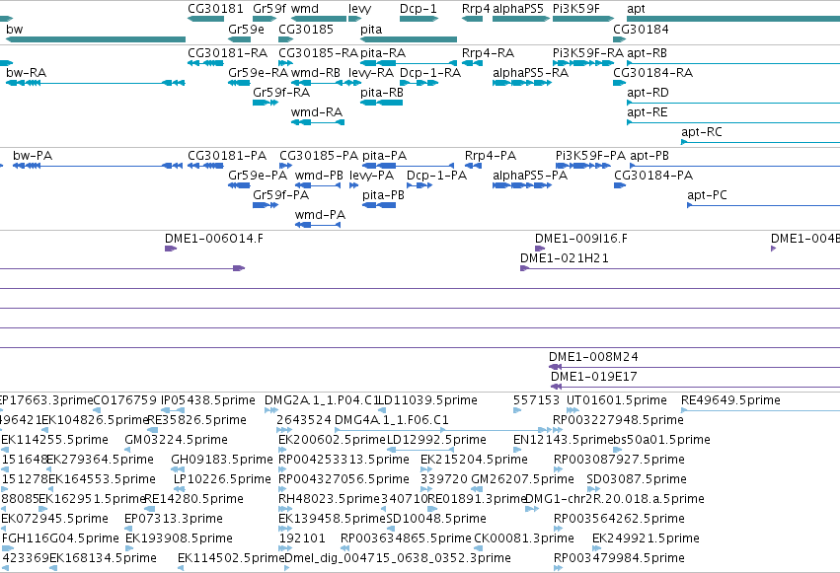The width and height of the screenshot is (840, 573).
Task: Select the apt gene label
Action: pos(636,9)
